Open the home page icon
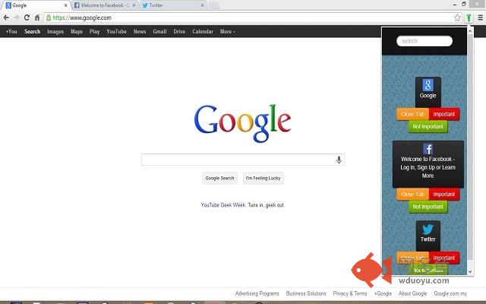Screen dimensions: 486x304 [x=37, y=17]
